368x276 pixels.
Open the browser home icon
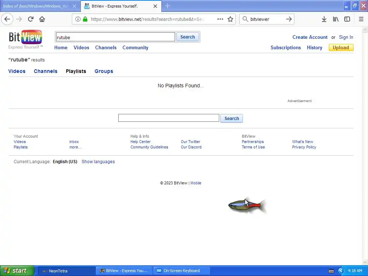42,19
